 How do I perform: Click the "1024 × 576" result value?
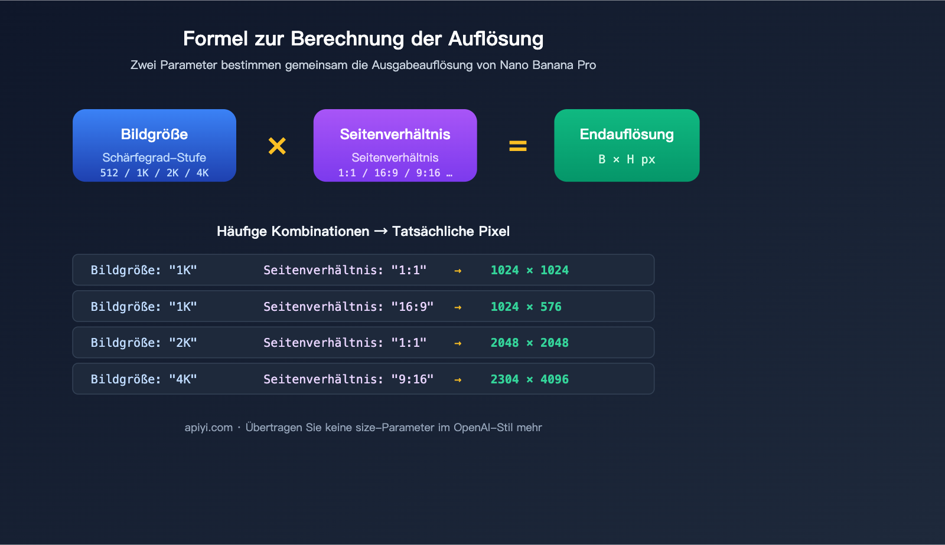[526, 307]
